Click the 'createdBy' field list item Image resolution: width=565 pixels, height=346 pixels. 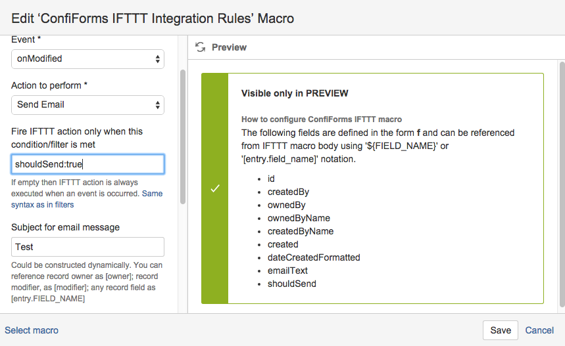(x=288, y=192)
